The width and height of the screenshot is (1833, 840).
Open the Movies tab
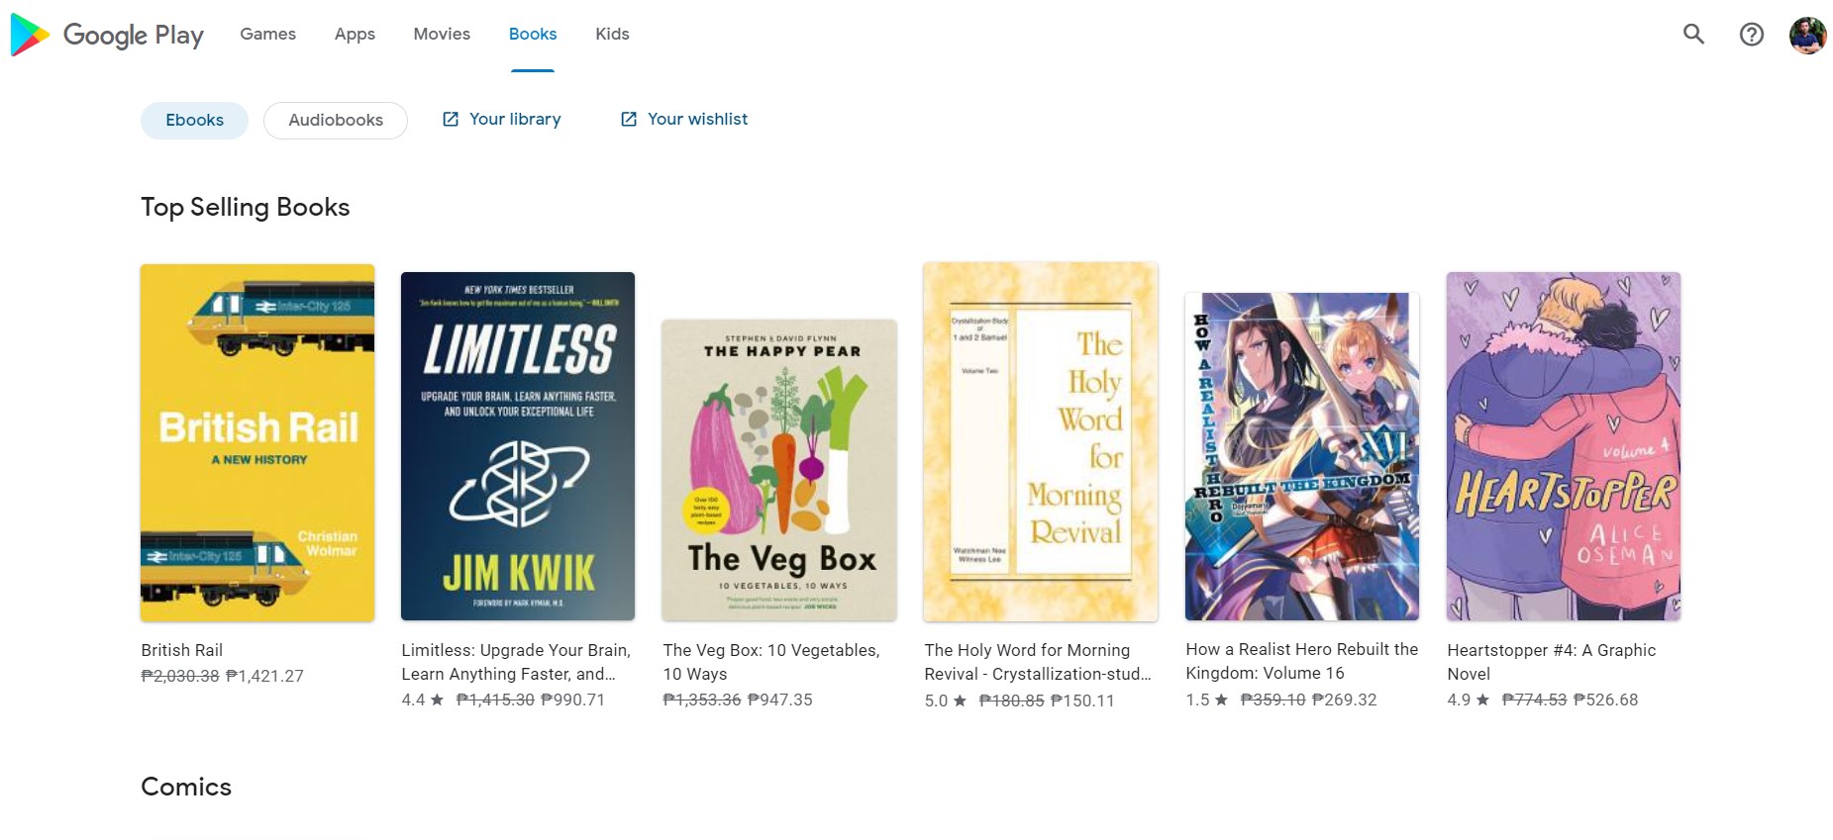442,34
